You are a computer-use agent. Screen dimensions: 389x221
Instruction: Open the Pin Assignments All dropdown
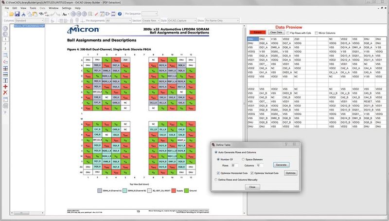point(118,20)
